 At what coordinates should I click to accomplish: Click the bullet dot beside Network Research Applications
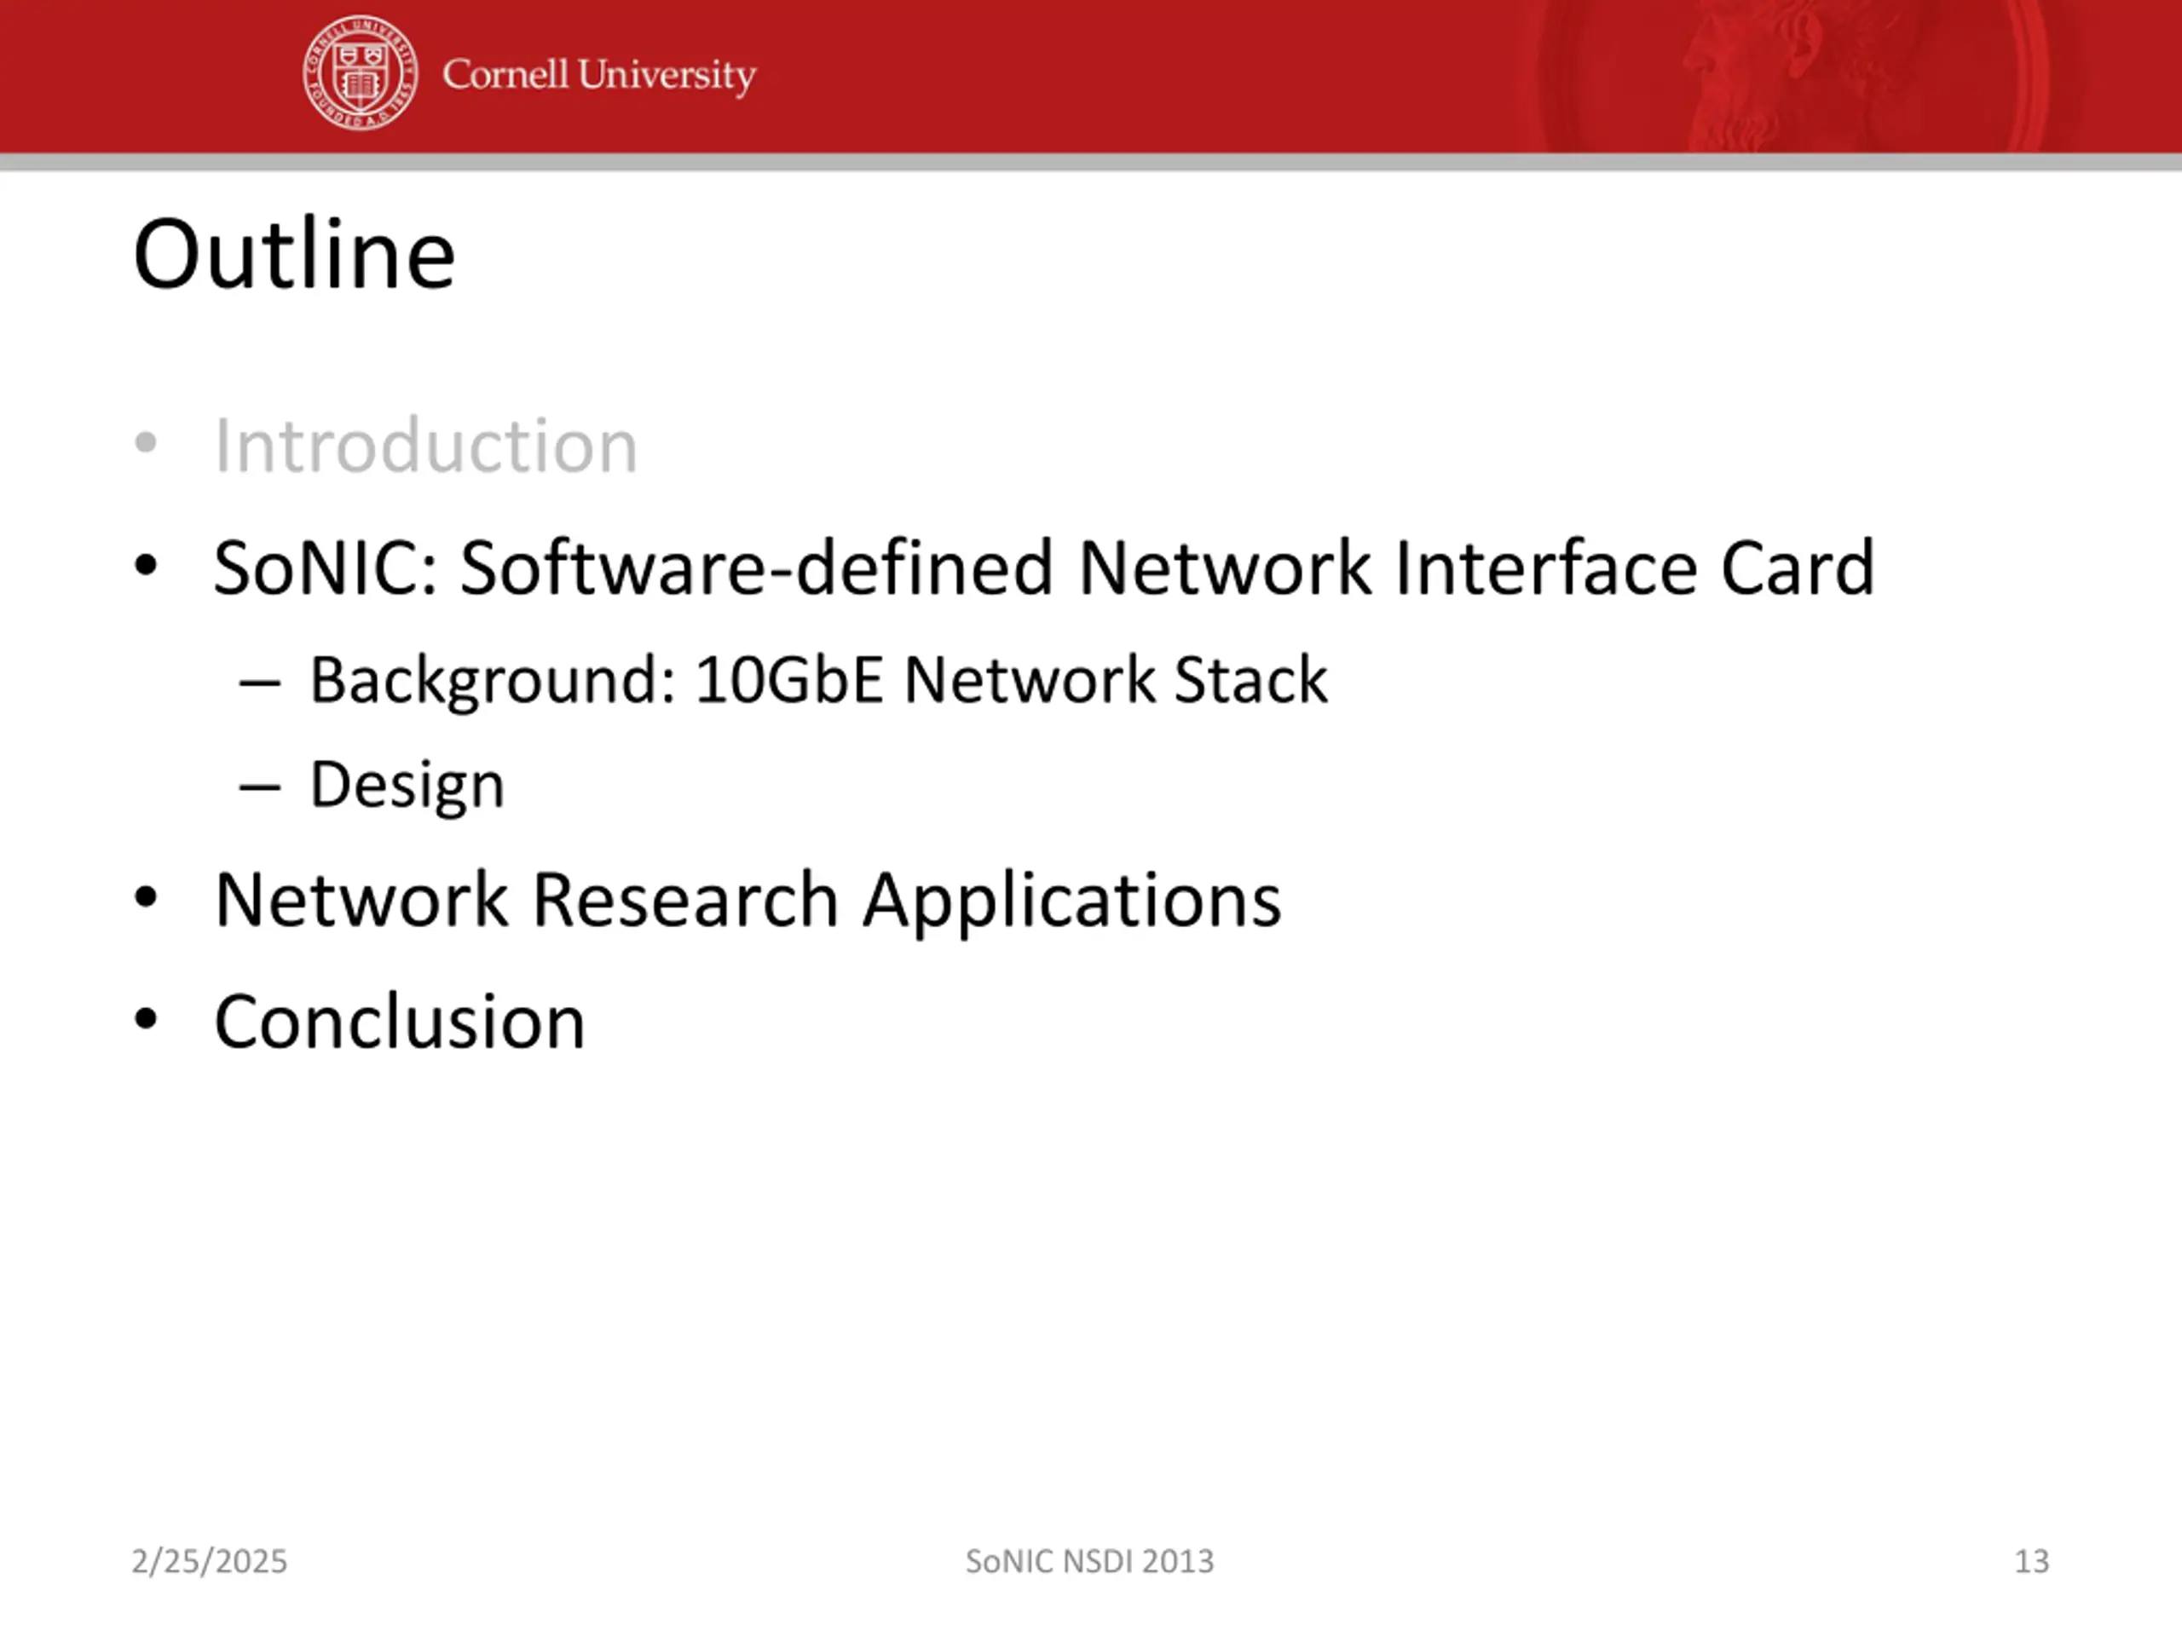coord(146,897)
